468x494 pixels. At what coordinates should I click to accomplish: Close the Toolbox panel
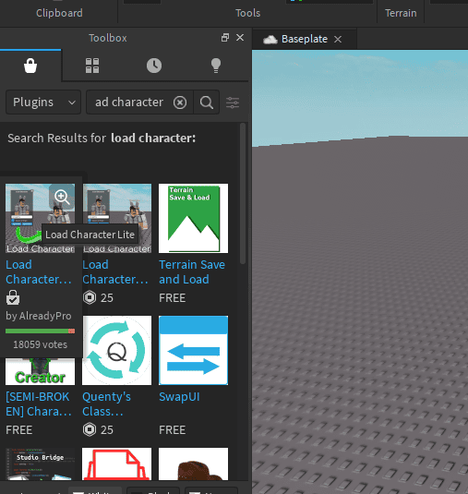point(240,38)
